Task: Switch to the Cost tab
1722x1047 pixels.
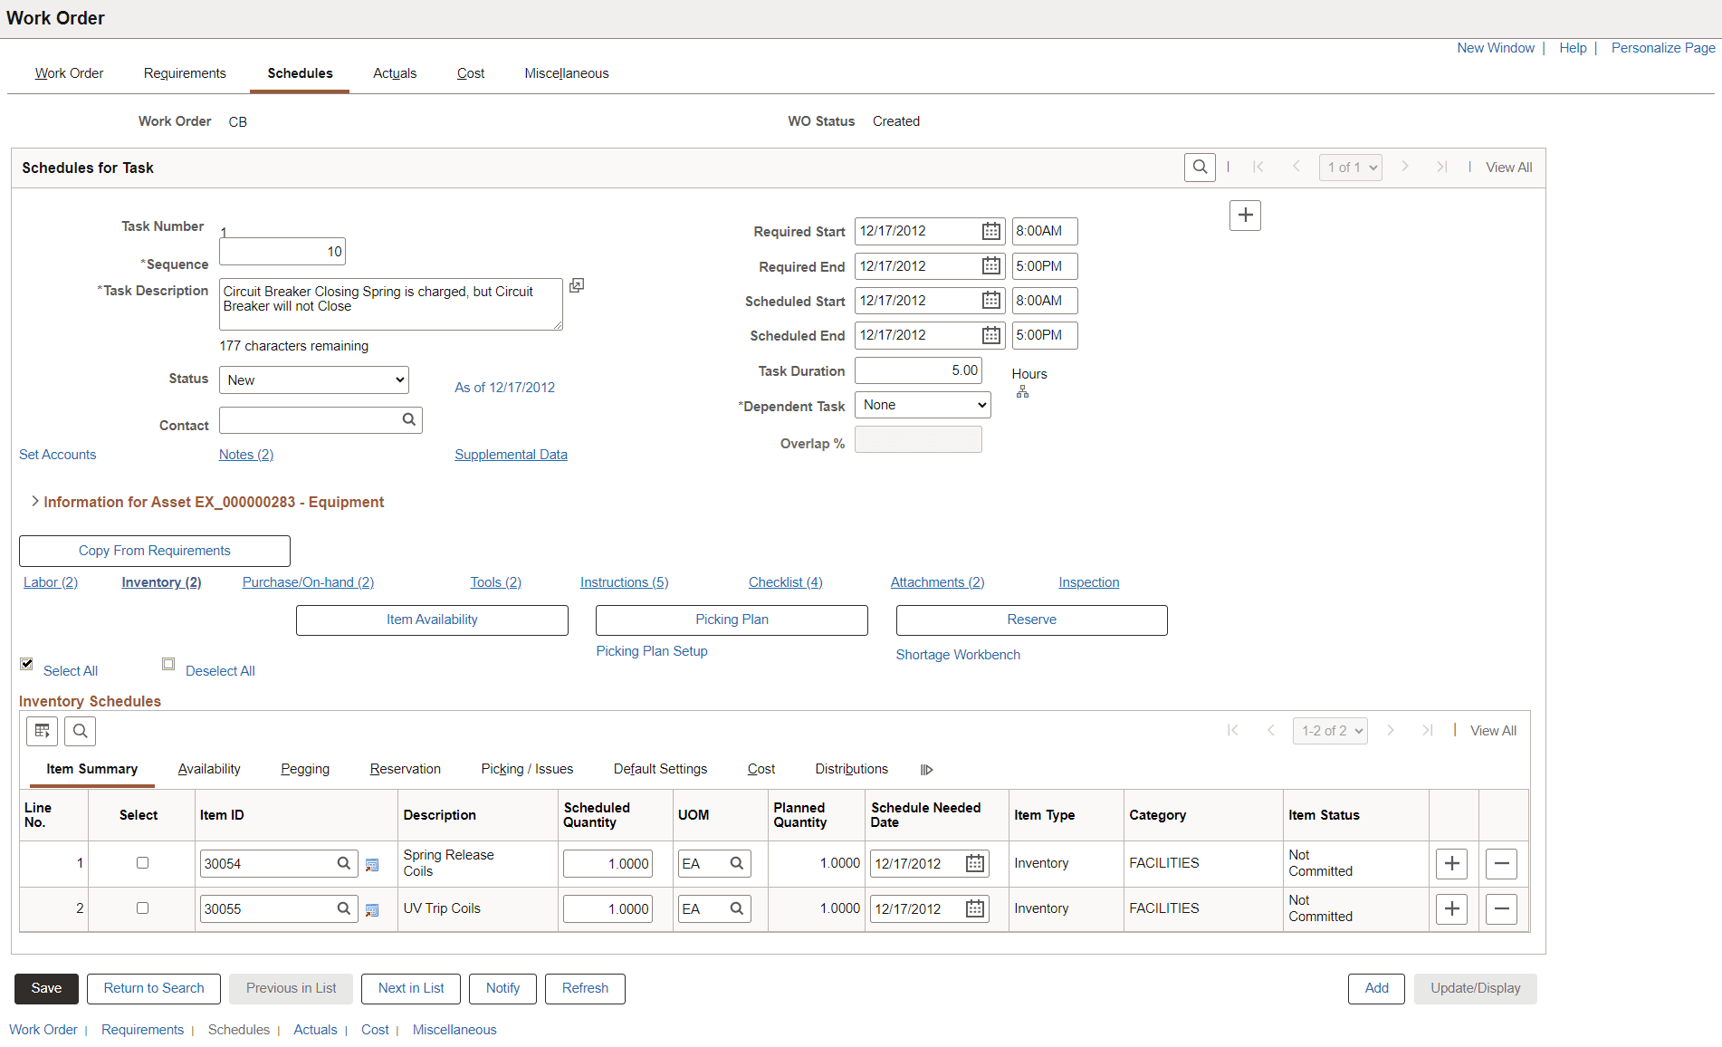Action: click(471, 73)
